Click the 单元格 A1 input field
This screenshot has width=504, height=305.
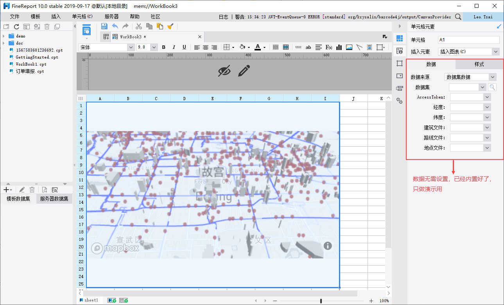tap(468, 40)
